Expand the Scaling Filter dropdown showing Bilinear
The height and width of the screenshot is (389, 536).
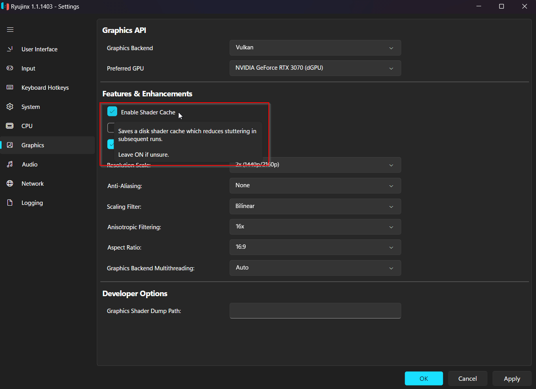pos(315,206)
